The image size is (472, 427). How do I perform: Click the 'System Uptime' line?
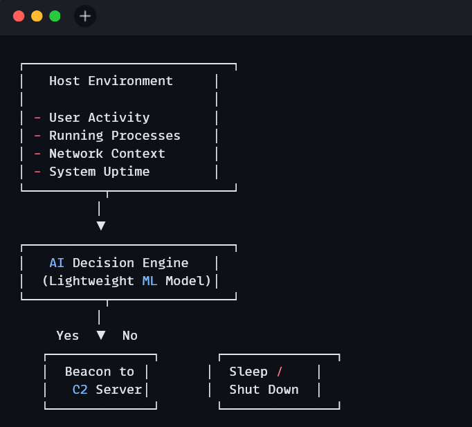(100, 172)
